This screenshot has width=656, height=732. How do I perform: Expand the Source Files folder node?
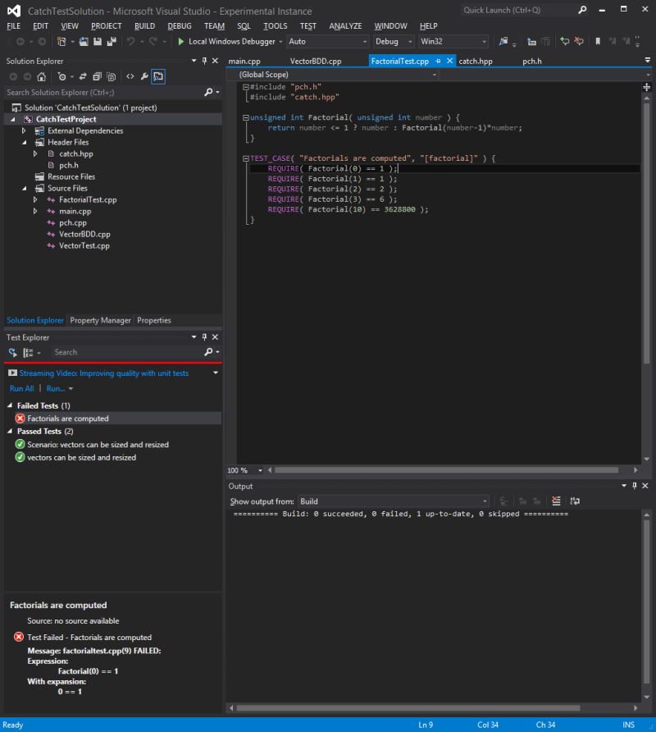point(25,188)
